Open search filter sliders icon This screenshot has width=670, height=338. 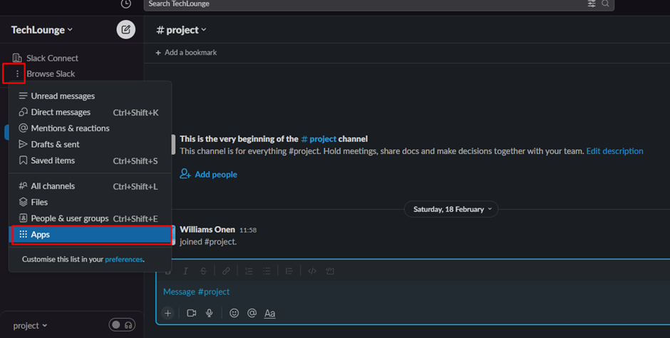click(592, 4)
